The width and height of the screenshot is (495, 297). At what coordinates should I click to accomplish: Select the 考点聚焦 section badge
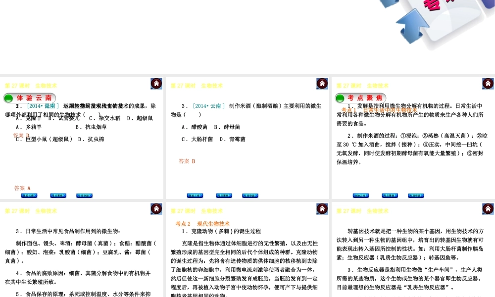(x=361, y=98)
